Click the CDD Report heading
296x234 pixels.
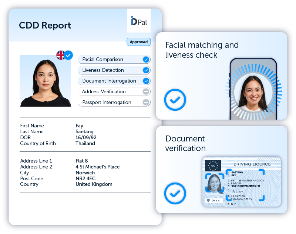coord(45,26)
